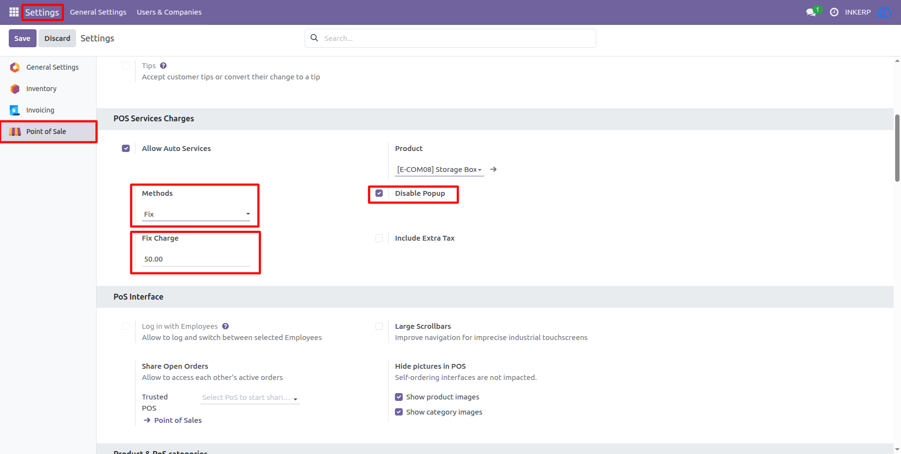Open the Users & Companies menu
Image resolution: width=901 pixels, height=454 pixels.
click(169, 12)
